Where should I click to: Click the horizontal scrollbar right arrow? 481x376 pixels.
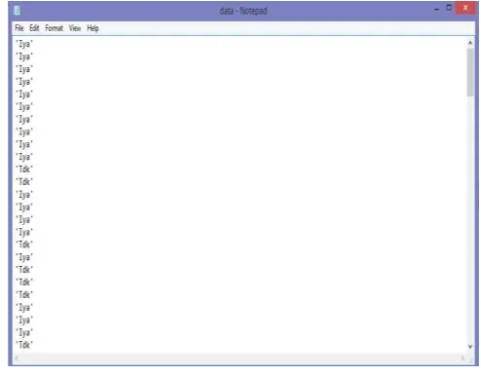(462, 358)
